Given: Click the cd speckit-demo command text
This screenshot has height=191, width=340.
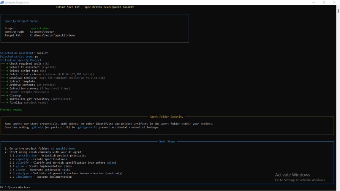Looking at the screenshot, I should pos(63,148).
